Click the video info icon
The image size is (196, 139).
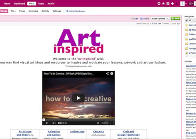112,74
